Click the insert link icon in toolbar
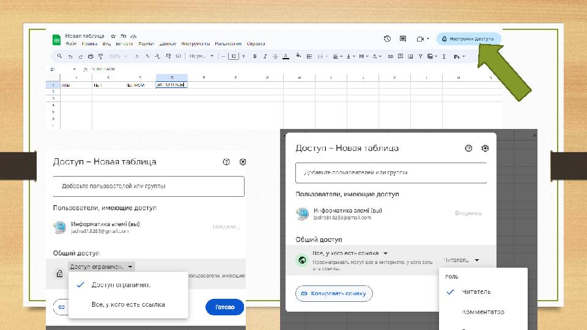 391,56
